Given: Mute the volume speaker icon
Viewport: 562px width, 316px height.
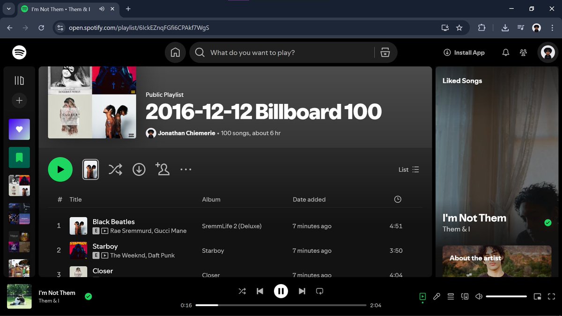Looking at the screenshot, I should (479, 296).
